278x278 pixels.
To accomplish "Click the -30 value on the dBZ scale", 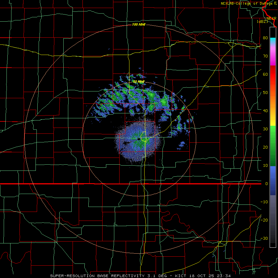I will click(x=264, y=238).
